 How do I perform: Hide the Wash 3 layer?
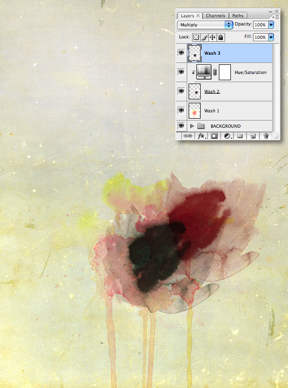point(181,53)
